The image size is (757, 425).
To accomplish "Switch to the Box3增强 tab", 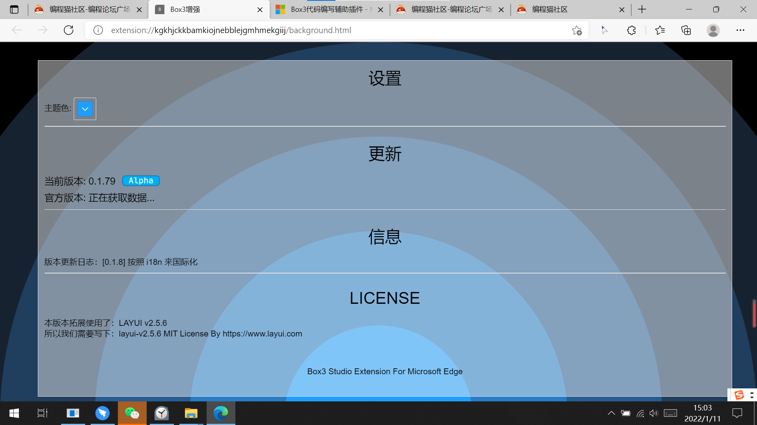I will (x=209, y=9).
